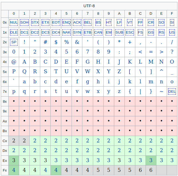Screen dimensions: 178x176
Task: Click the hash # symbol link
Action: (x=45, y=42)
